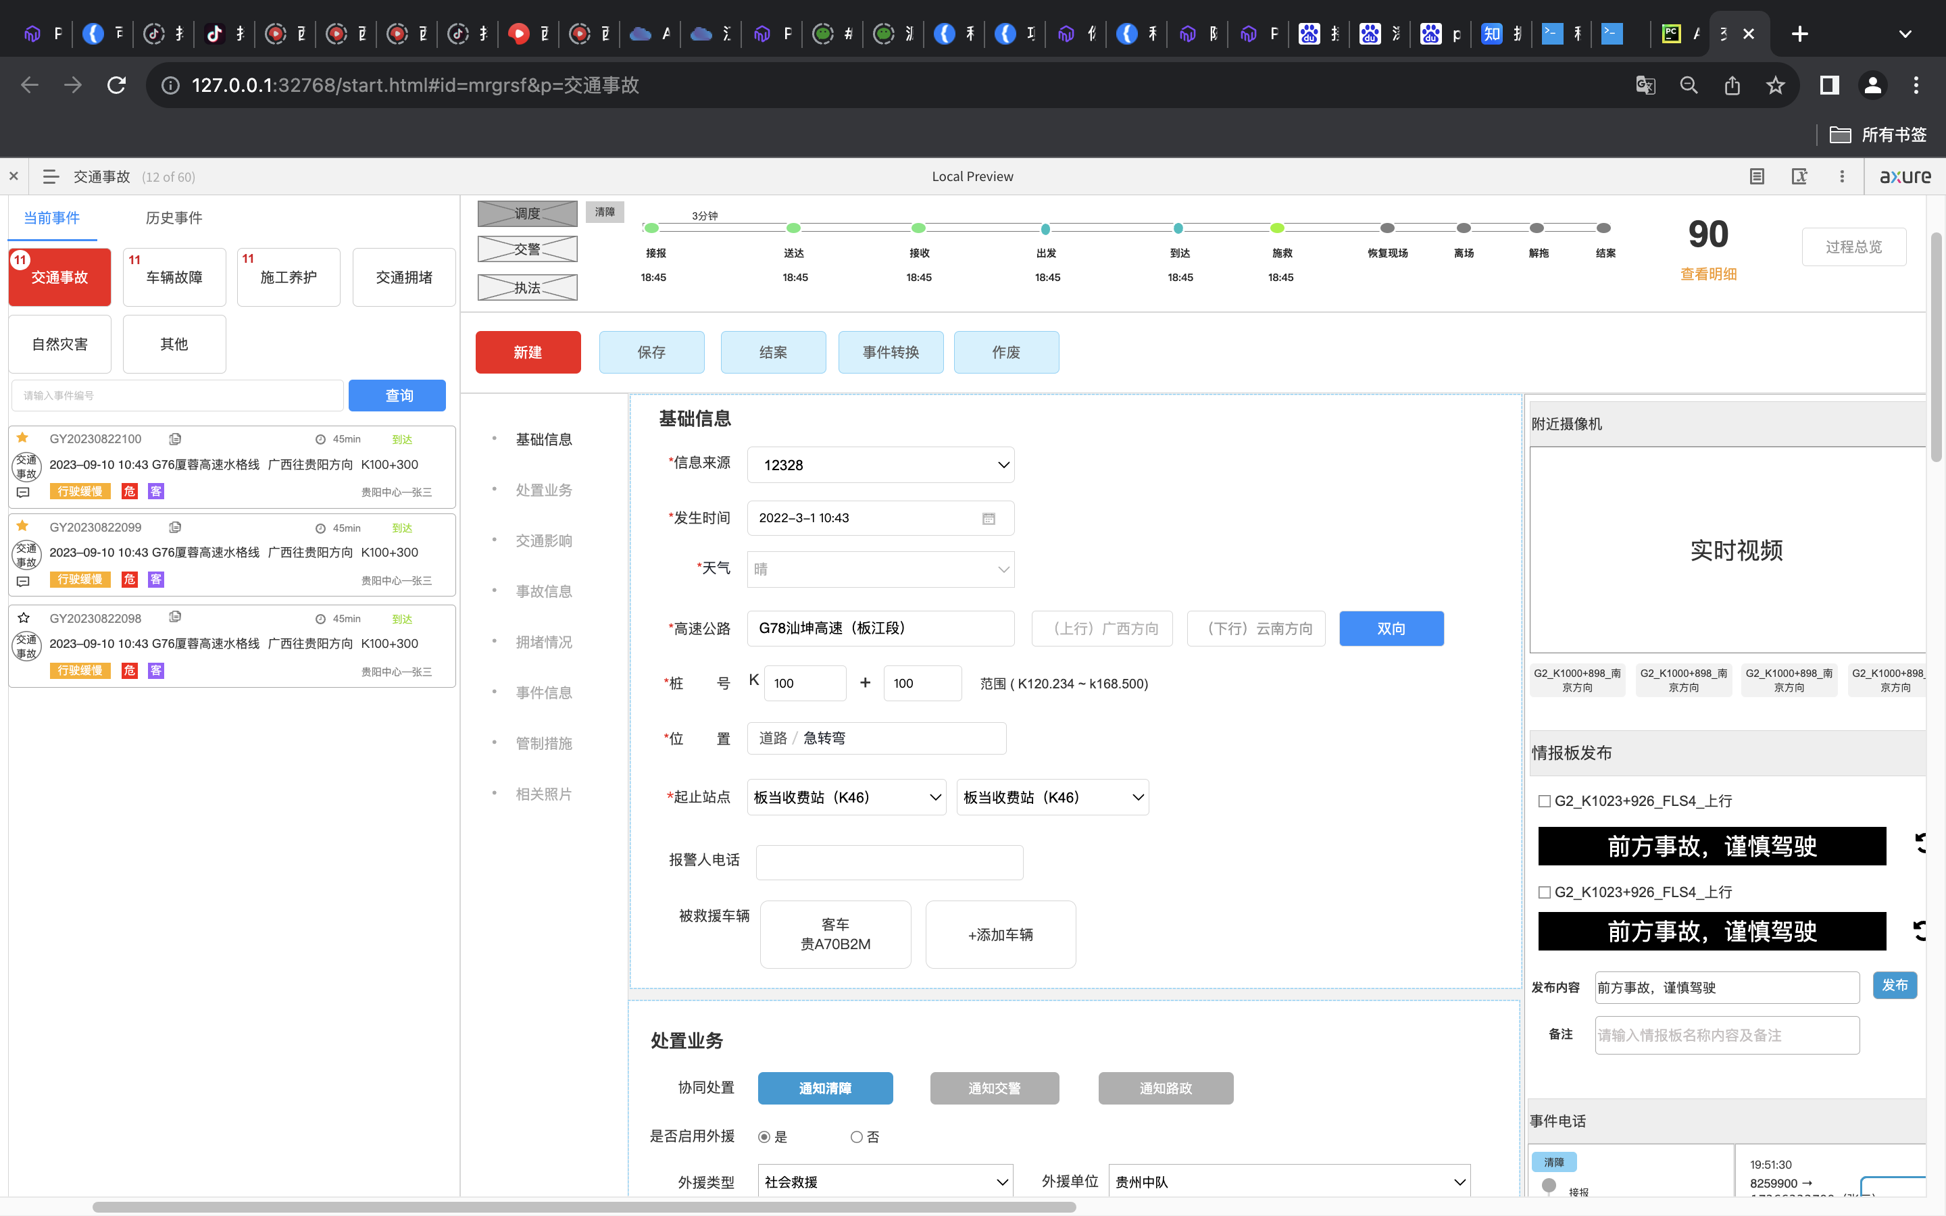
Task: Click the 报警人电话 input field
Action: [889, 862]
